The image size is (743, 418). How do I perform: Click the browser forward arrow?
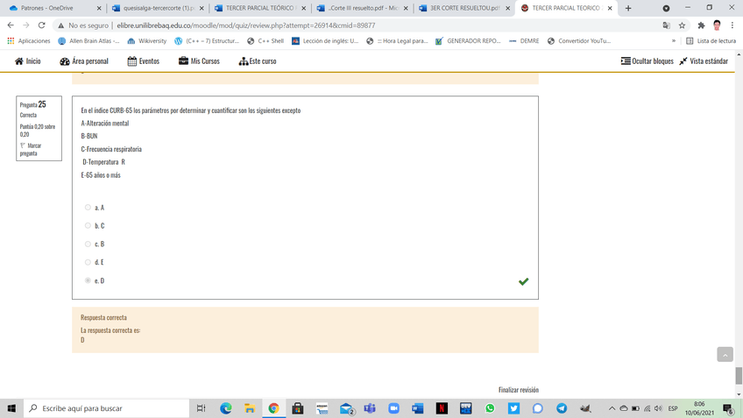coord(26,25)
